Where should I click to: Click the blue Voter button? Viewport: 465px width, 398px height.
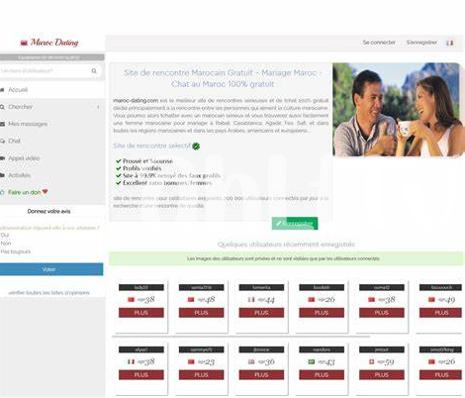(51, 269)
